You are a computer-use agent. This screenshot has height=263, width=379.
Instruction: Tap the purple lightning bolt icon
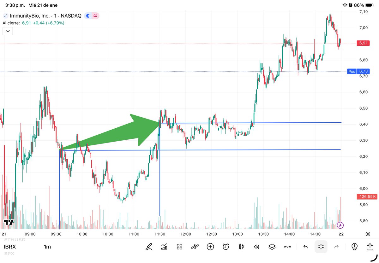coord(340,225)
